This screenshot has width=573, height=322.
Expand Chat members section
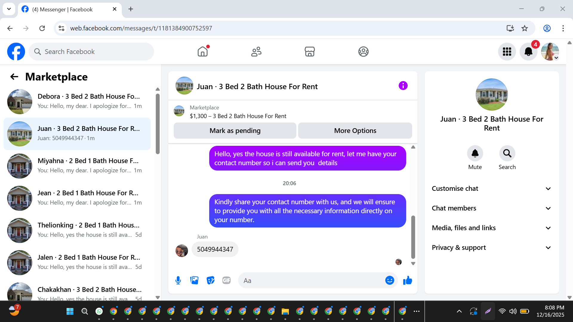click(x=492, y=208)
